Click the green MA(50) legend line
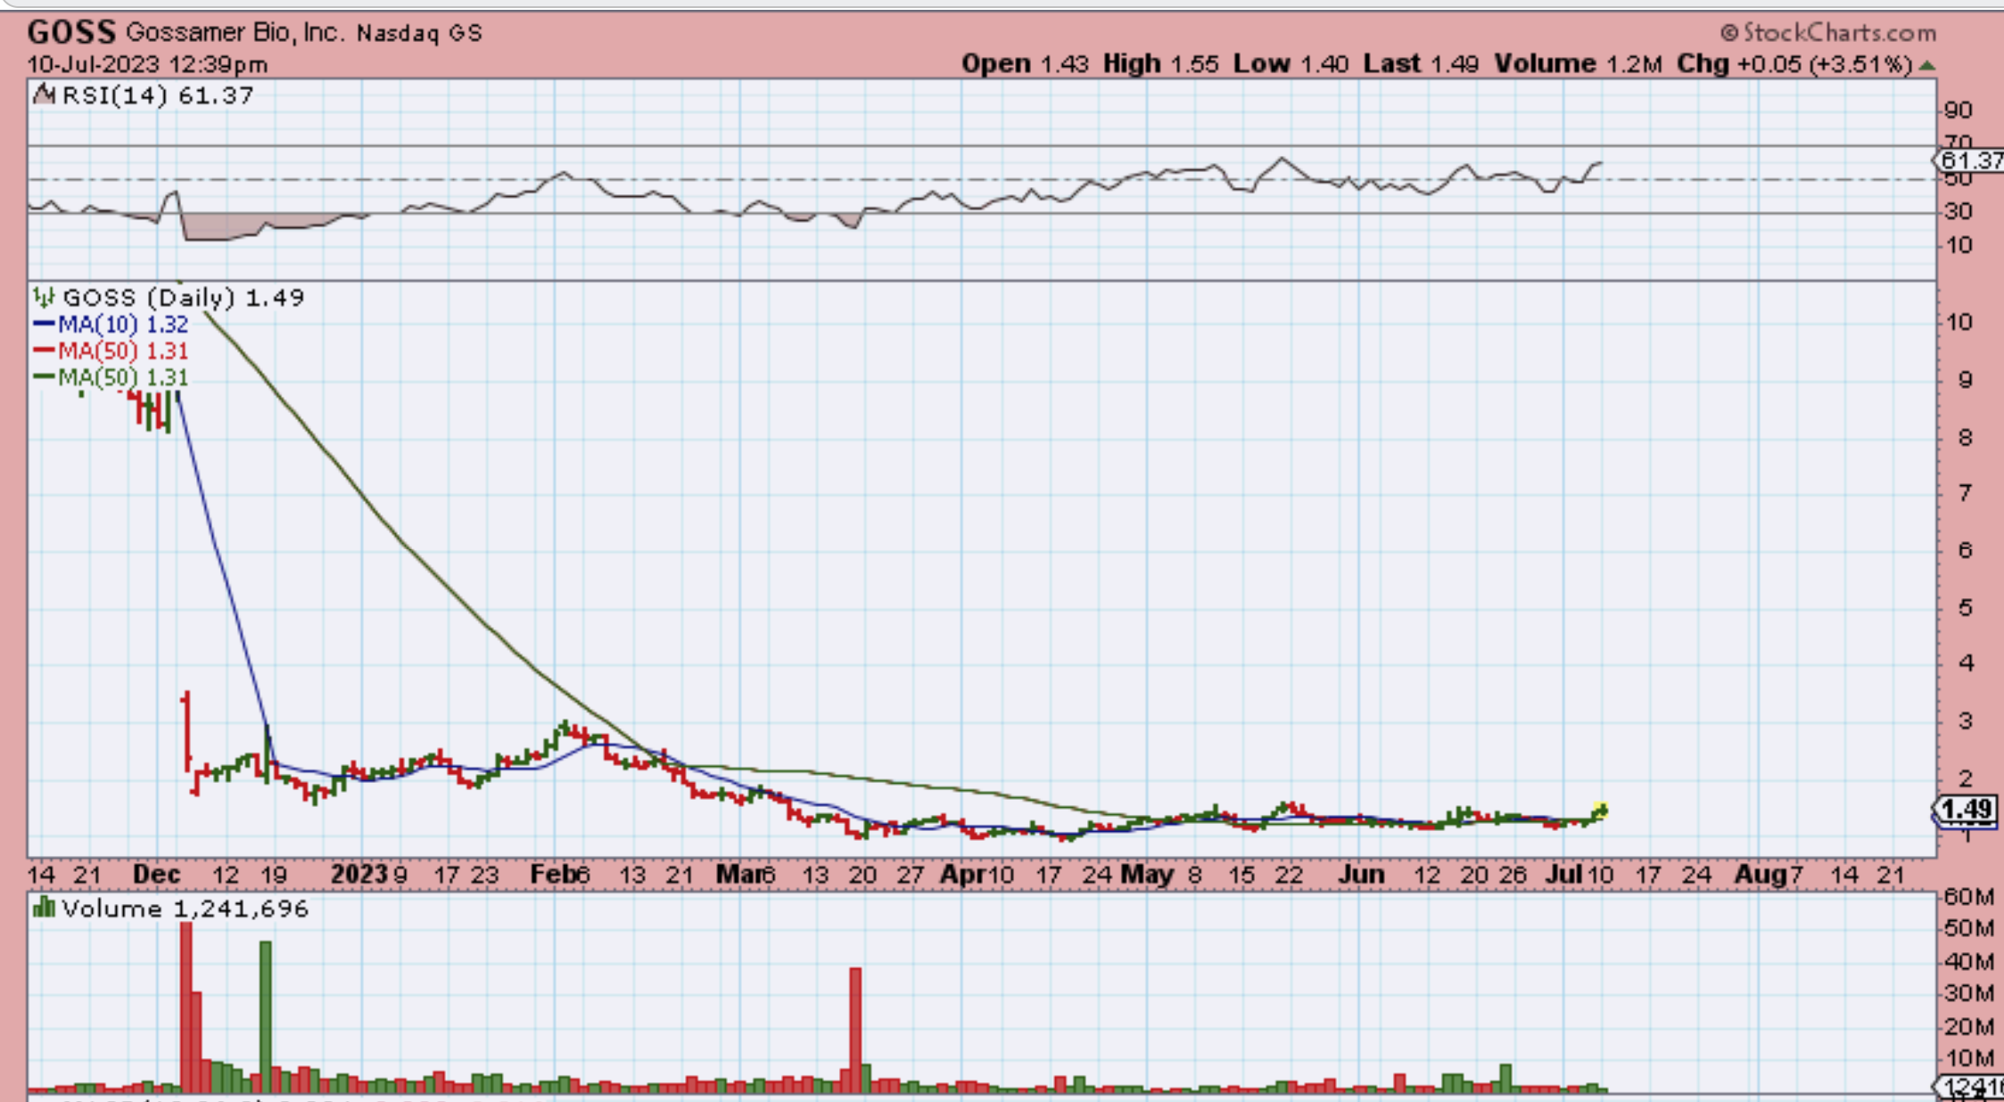This screenshot has height=1102, width=2004. point(44,377)
